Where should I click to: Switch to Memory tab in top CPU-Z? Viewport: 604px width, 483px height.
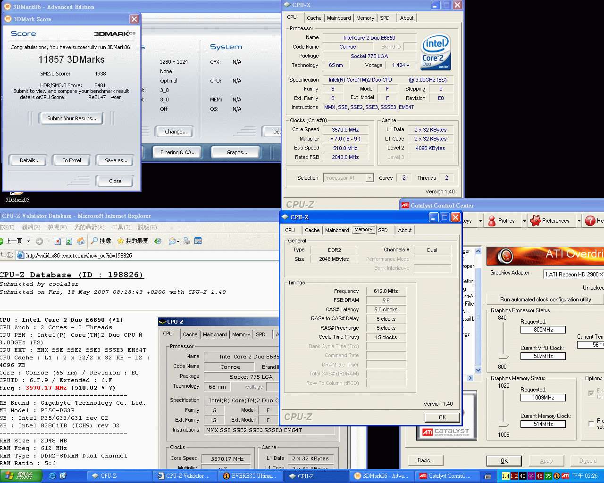pyautogui.click(x=365, y=18)
